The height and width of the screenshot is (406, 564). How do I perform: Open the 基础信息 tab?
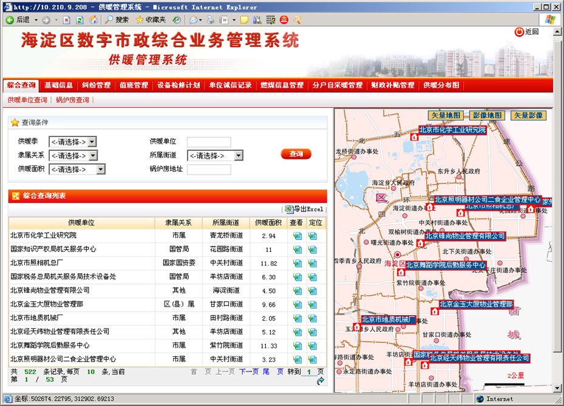coord(59,85)
